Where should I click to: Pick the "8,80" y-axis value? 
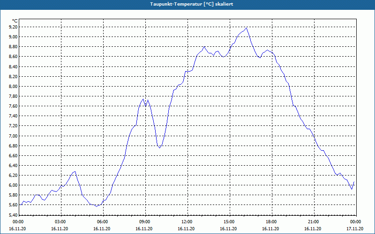tap(14, 47)
